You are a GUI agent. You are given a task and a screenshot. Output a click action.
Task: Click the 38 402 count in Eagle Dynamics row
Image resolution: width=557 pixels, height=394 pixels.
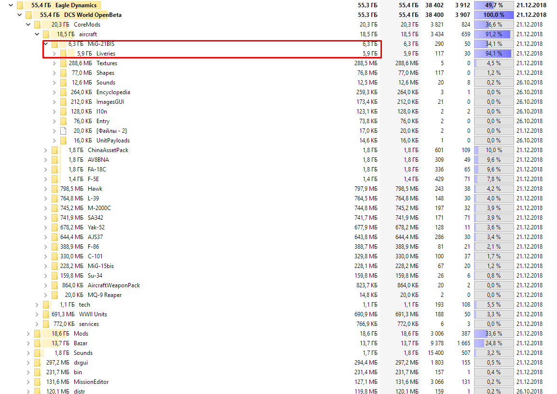[435, 5]
